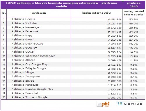This screenshot has height=111, width=146.
Task: Select the 'liczba internautów' column header
Action: [x=96, y=13]
